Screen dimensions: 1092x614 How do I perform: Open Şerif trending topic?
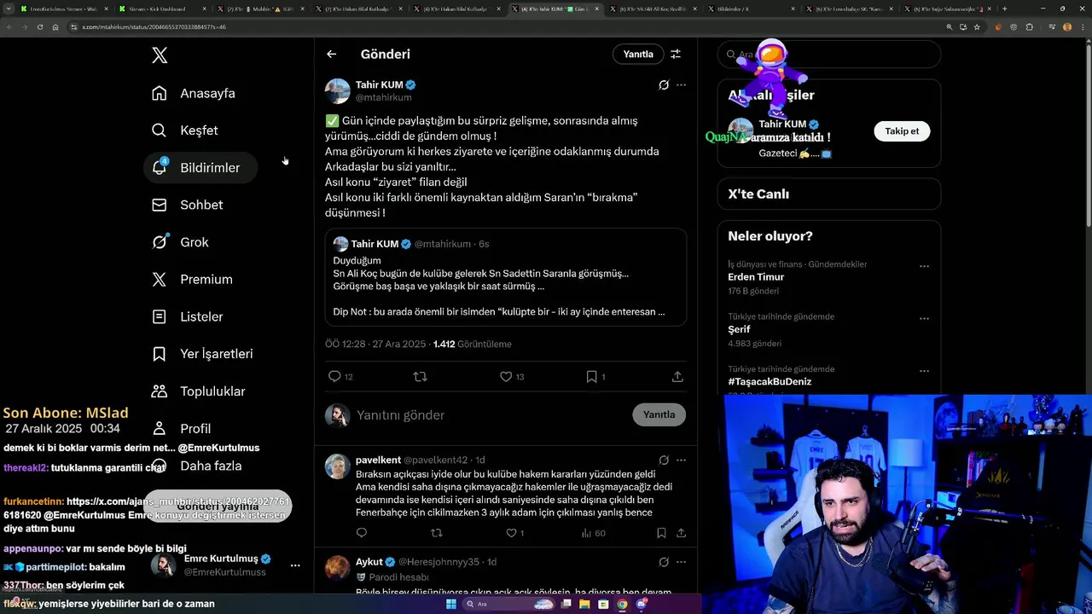coord(739,329)
